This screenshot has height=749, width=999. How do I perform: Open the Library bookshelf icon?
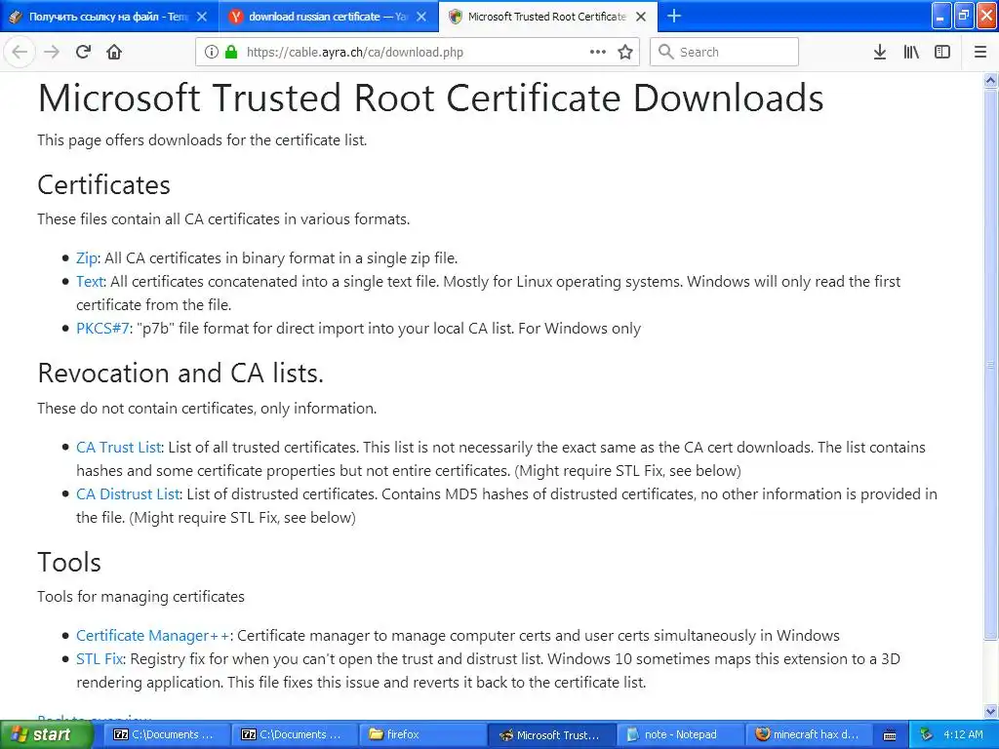911,52
